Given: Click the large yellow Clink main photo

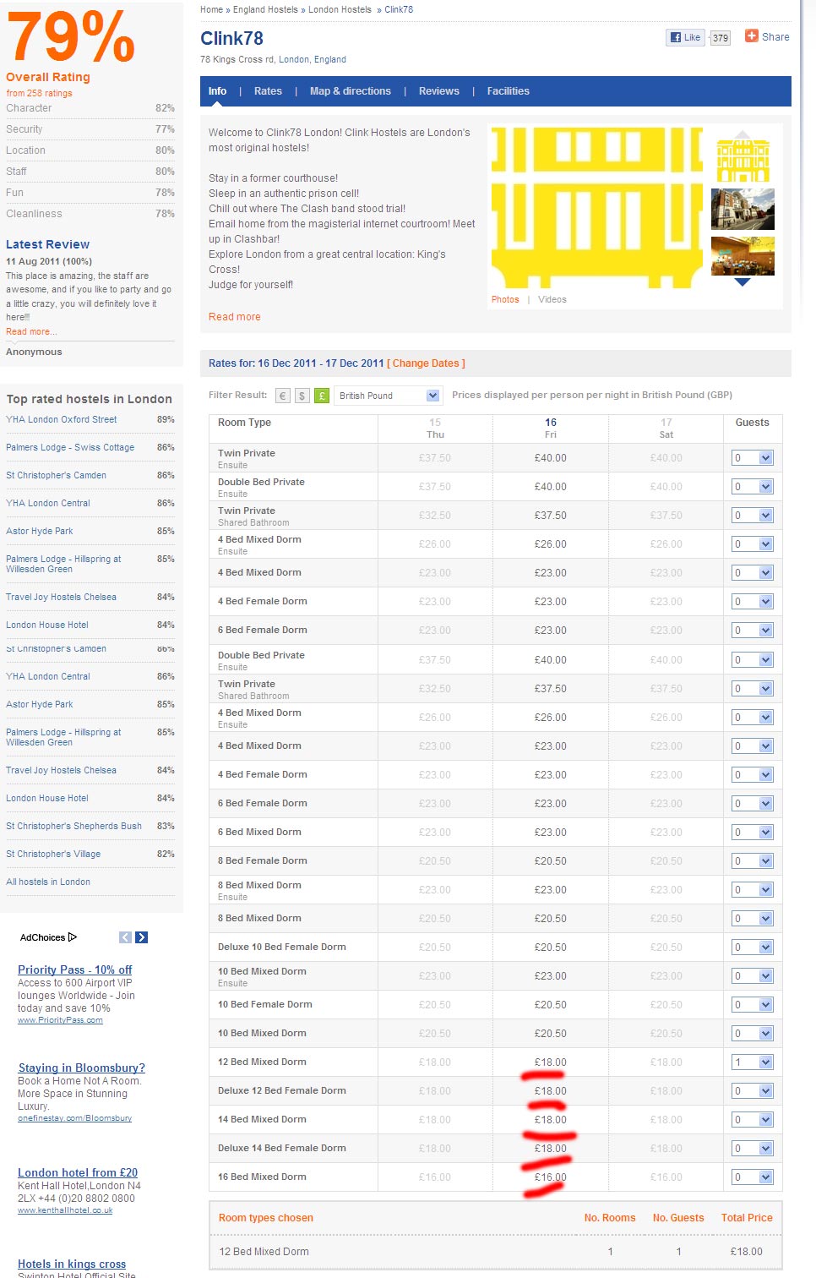Looking at the screenshot, I should (x=596, y=207).
